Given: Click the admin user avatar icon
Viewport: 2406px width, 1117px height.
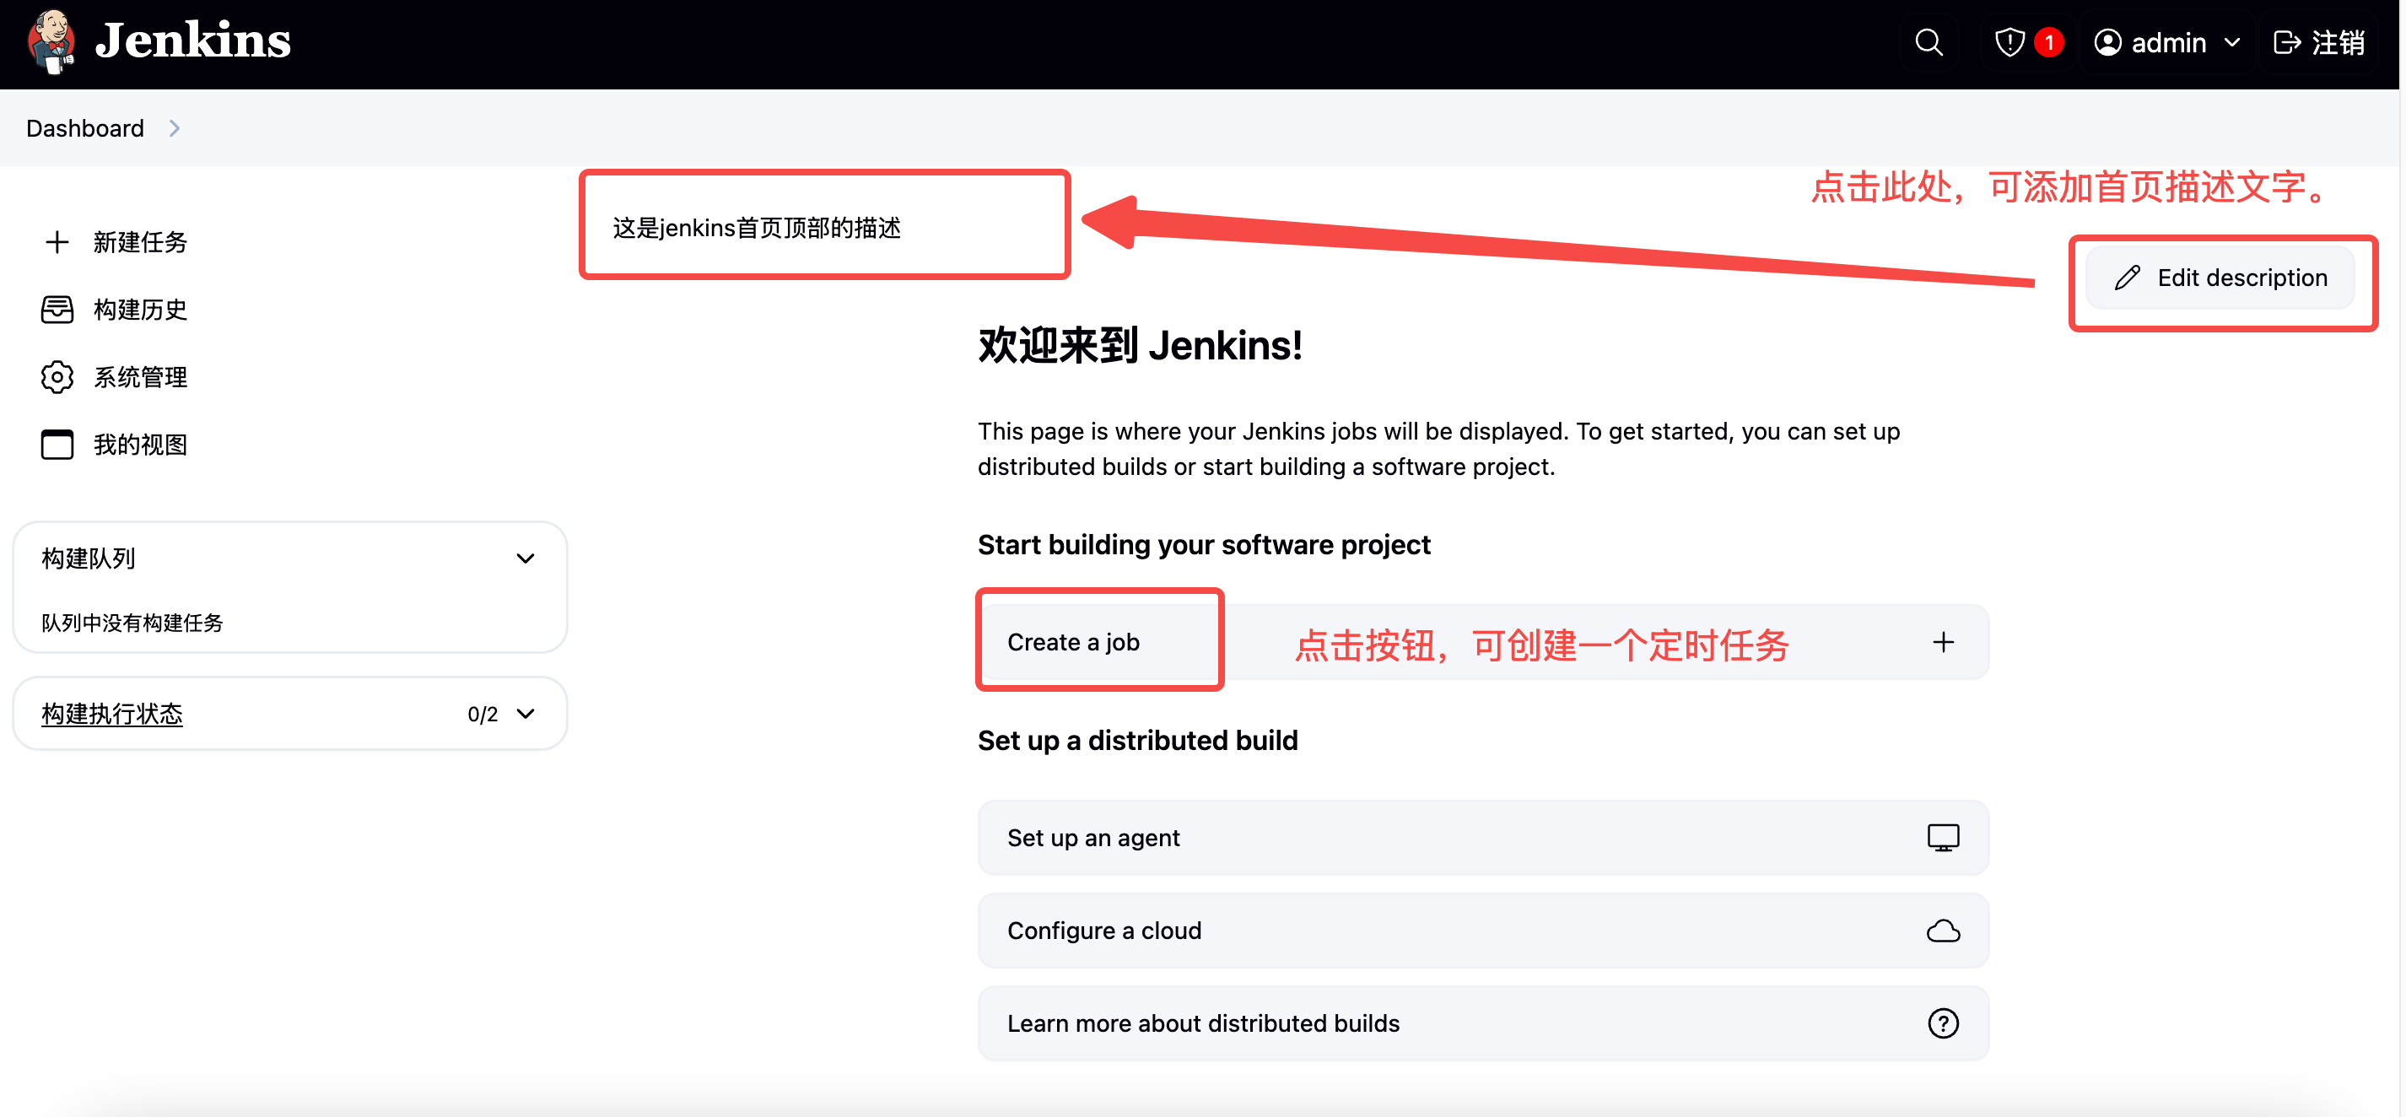Looking at the screenshot, I should (x=2107, y=42).
